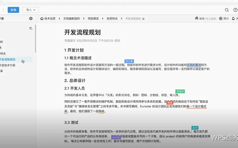Click the lock icon beside 开发流程规划 breadcrumb
The height and width of the screenshot is (148, 238).
144,19
